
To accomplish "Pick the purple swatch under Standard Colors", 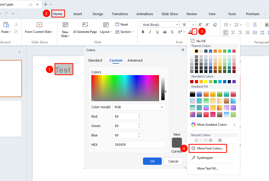I will [x=234, y=82].
